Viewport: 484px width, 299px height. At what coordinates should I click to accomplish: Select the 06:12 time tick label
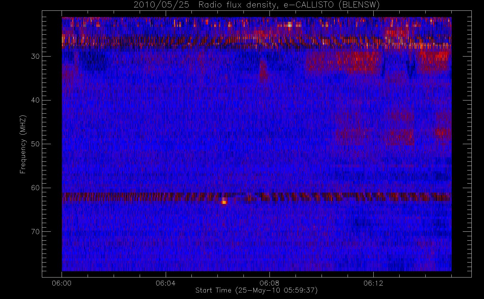click(x=373, y=283)
